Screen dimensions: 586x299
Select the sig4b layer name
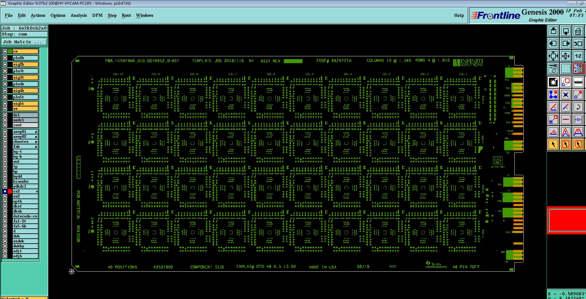click(x=26, y=91)
